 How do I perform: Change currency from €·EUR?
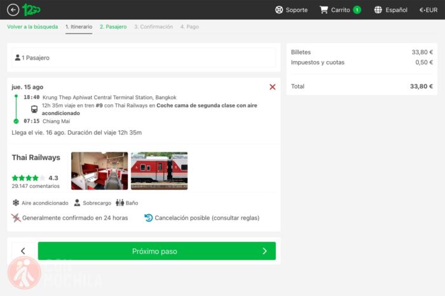pos(428,10)
